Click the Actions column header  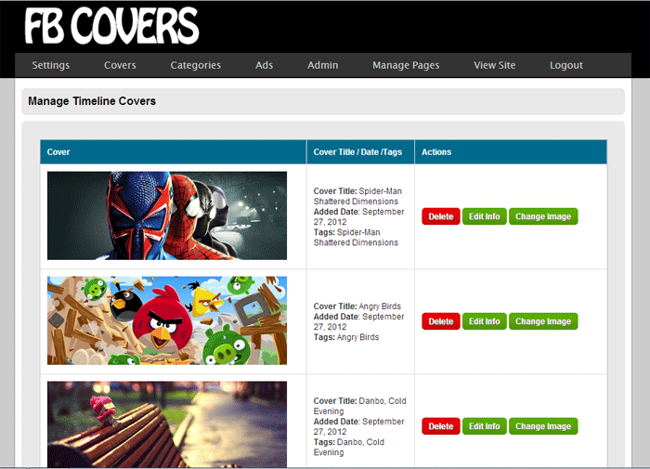pos(511,152)
